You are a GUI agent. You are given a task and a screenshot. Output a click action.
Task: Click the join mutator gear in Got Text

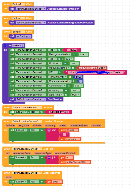[x=49, y=158]
